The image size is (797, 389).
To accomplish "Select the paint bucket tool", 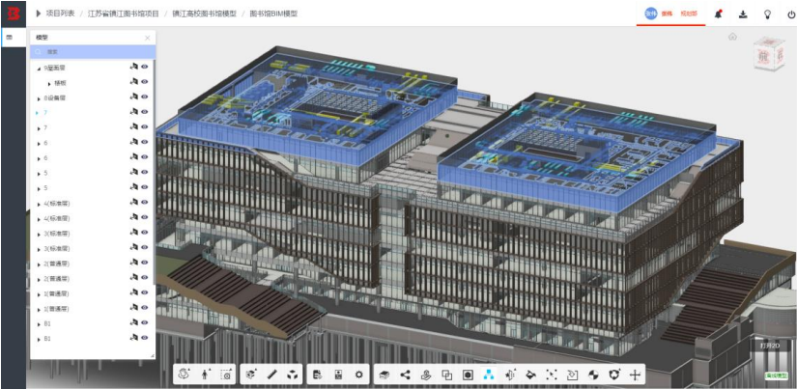I will tap(530, 375).
